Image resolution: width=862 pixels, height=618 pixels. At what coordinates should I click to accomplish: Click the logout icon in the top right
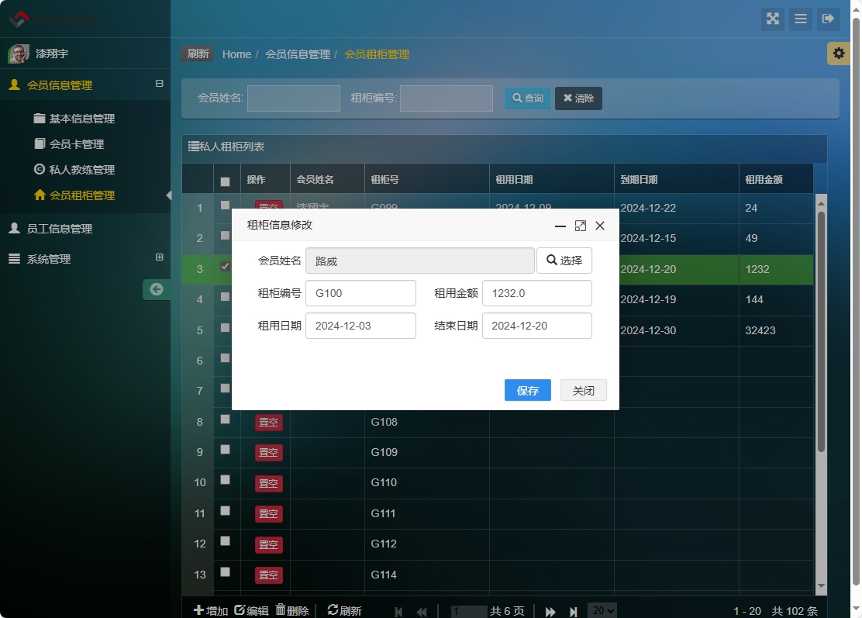pyautogui.click(x=829, y=19)
